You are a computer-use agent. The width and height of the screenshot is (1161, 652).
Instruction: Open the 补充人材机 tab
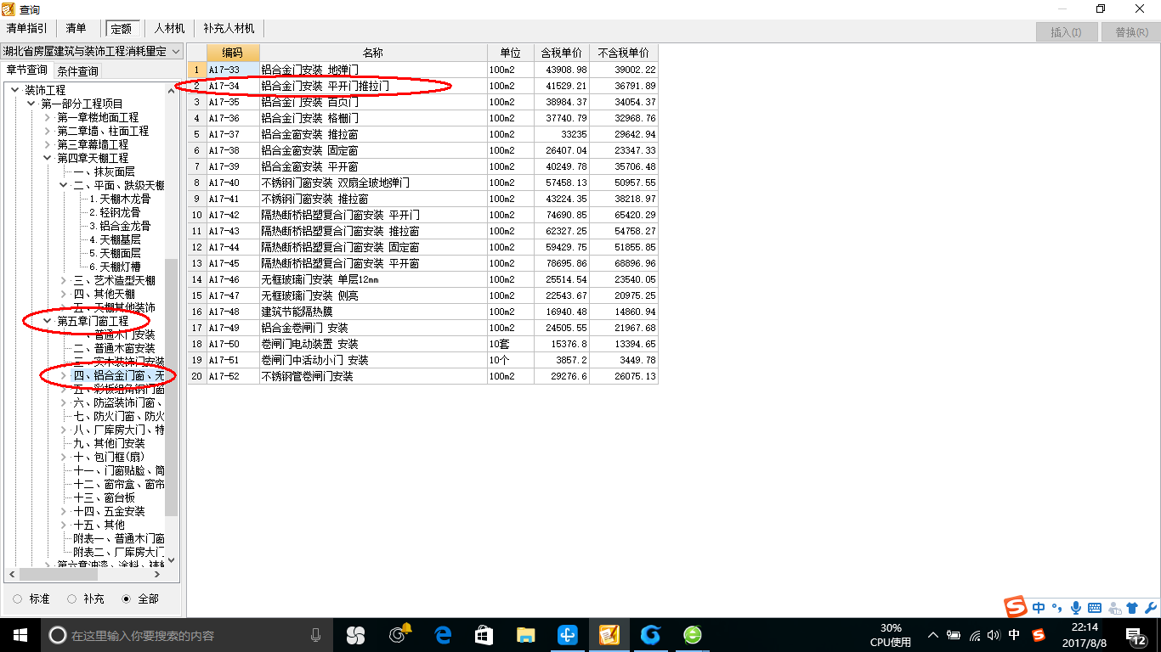(229, 28)
